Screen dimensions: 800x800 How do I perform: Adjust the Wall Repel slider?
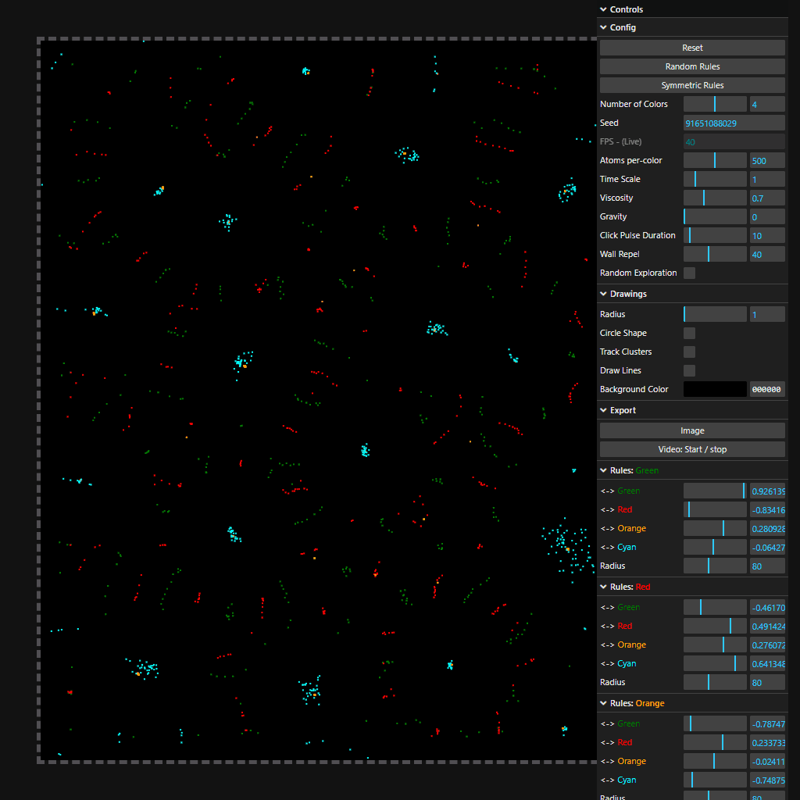coord(715,254)
